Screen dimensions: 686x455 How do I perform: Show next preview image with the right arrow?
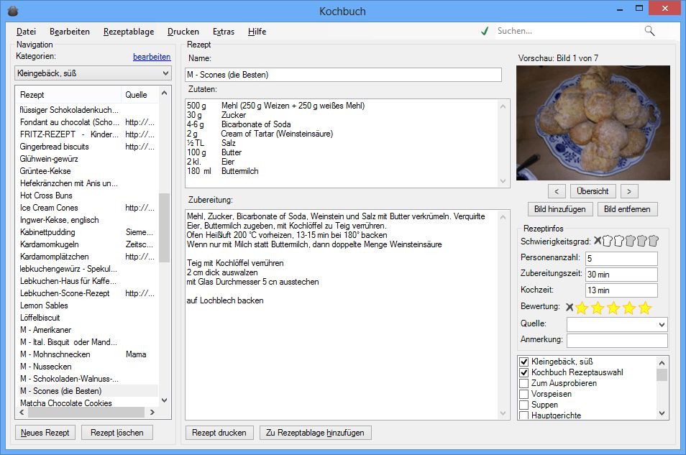point(629,190)
